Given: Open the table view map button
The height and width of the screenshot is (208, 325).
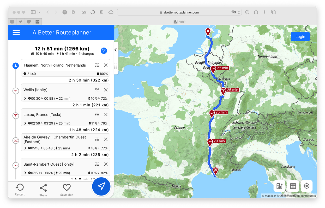Looking at the screenshot, I should pos(293,186).
